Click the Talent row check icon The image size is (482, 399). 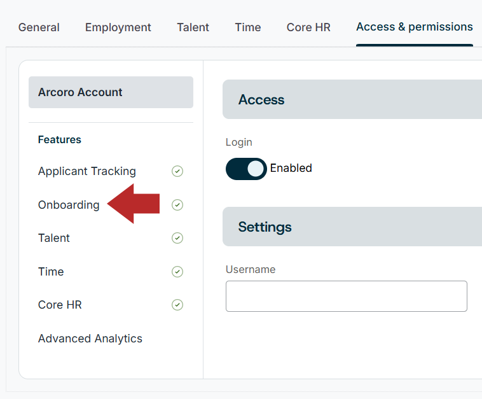pos(177,238)
